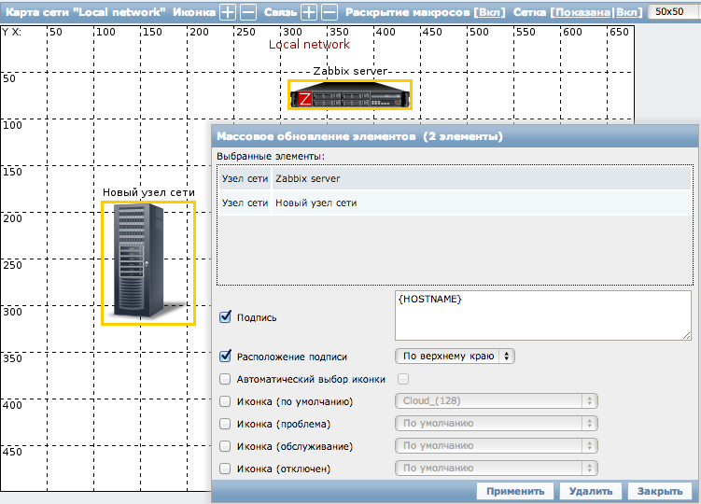
Task: Click the Local network map title
Action: (309, 44)
